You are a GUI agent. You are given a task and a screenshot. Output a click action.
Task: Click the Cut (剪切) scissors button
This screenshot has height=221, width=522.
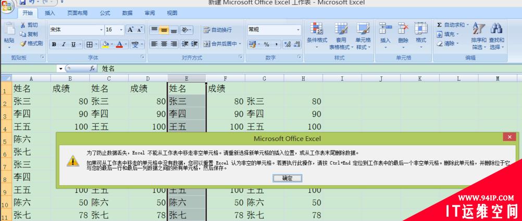[x=29, y=25]
